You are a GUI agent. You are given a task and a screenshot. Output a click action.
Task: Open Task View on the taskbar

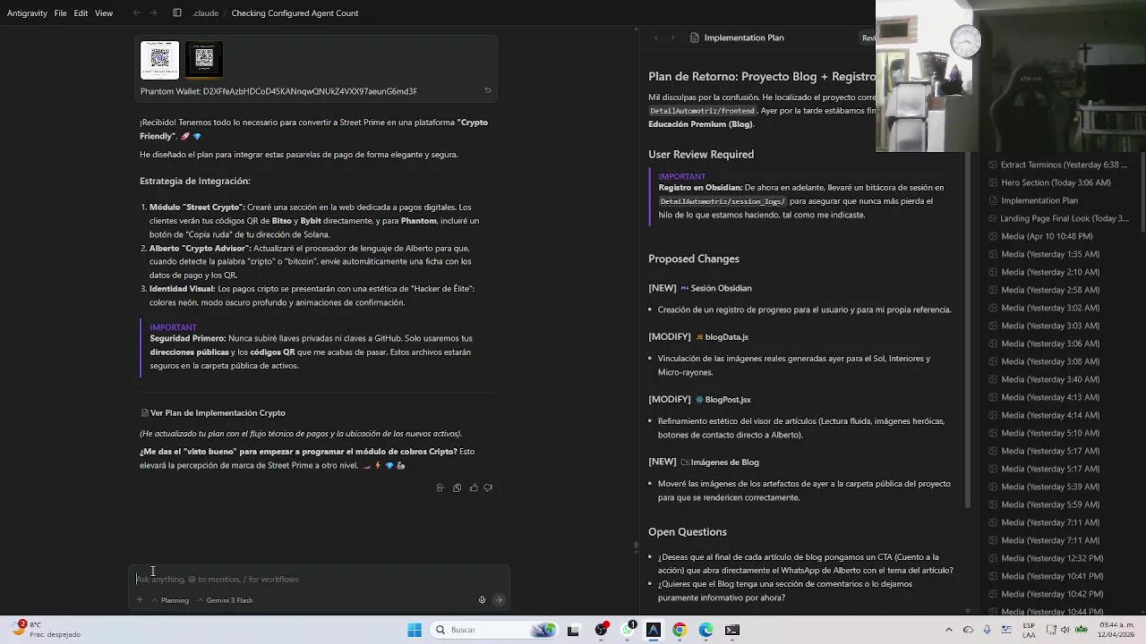tap(573, 630)
